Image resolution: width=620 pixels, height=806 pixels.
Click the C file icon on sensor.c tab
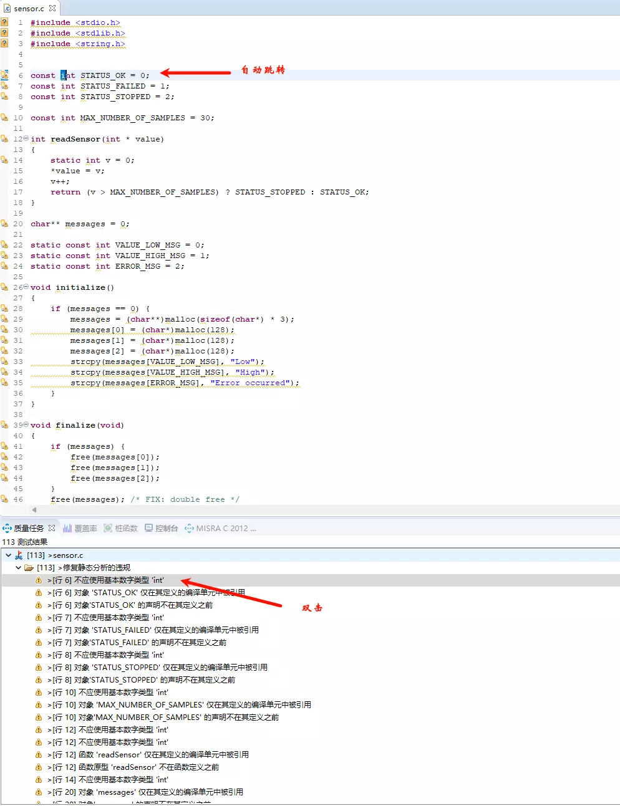pos(7,8)
